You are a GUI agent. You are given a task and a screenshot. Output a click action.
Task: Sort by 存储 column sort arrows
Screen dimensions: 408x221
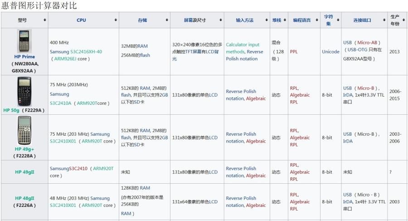point(167,20)
